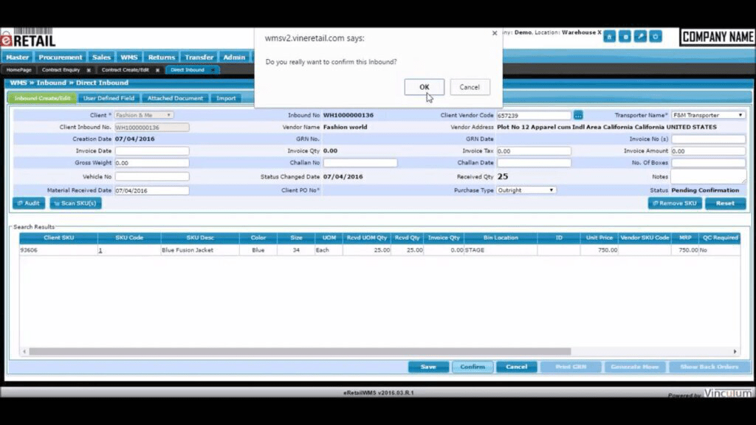
Task: Switch to the Attached Document tab
Action: (175, 97)
